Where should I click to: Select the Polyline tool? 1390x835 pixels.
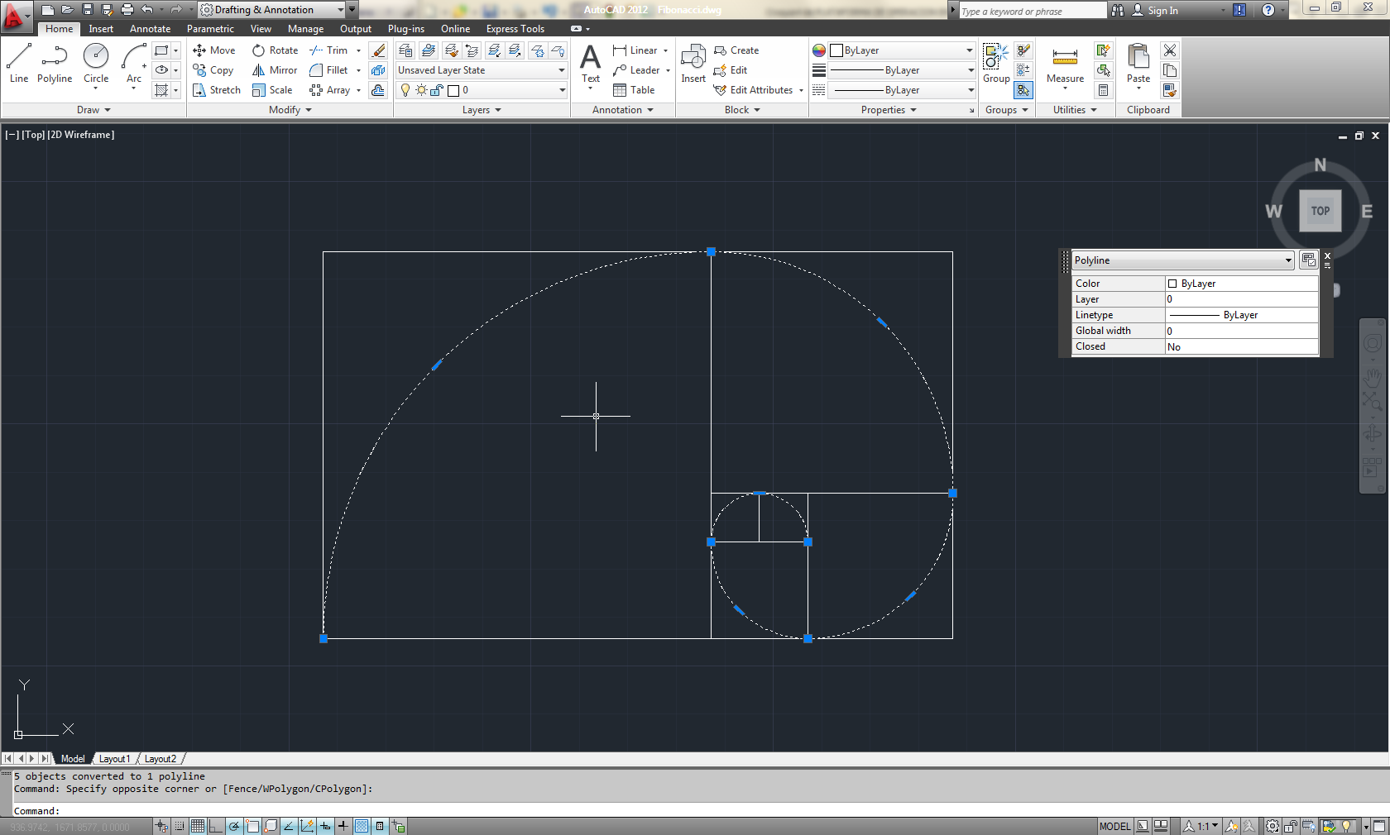pos(55,64)
